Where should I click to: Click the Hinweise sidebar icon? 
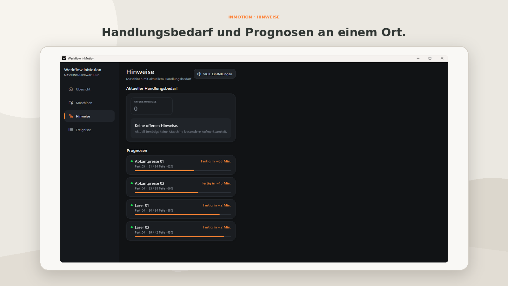pyautogui.click(x=71, y=116)
